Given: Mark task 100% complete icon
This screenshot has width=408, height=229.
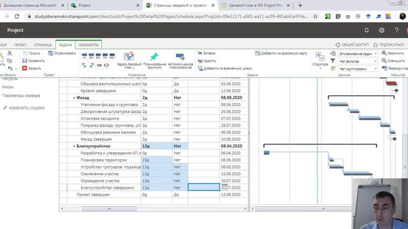Looking at the screenshot, I should 112,56.
